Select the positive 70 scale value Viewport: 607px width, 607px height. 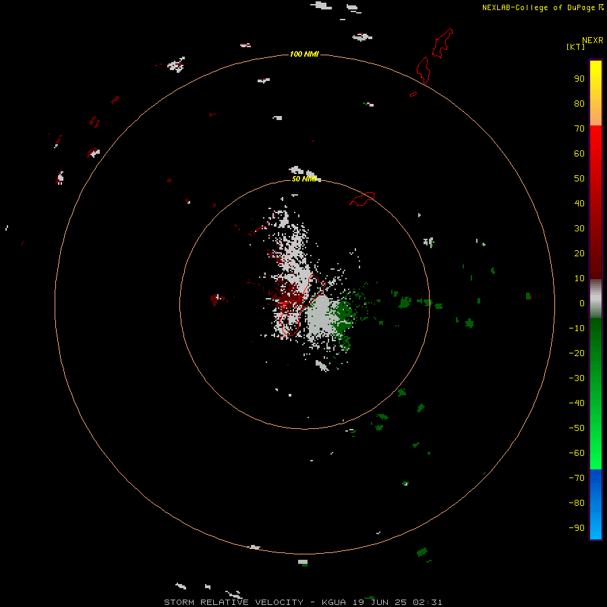(x=579, y=129)
